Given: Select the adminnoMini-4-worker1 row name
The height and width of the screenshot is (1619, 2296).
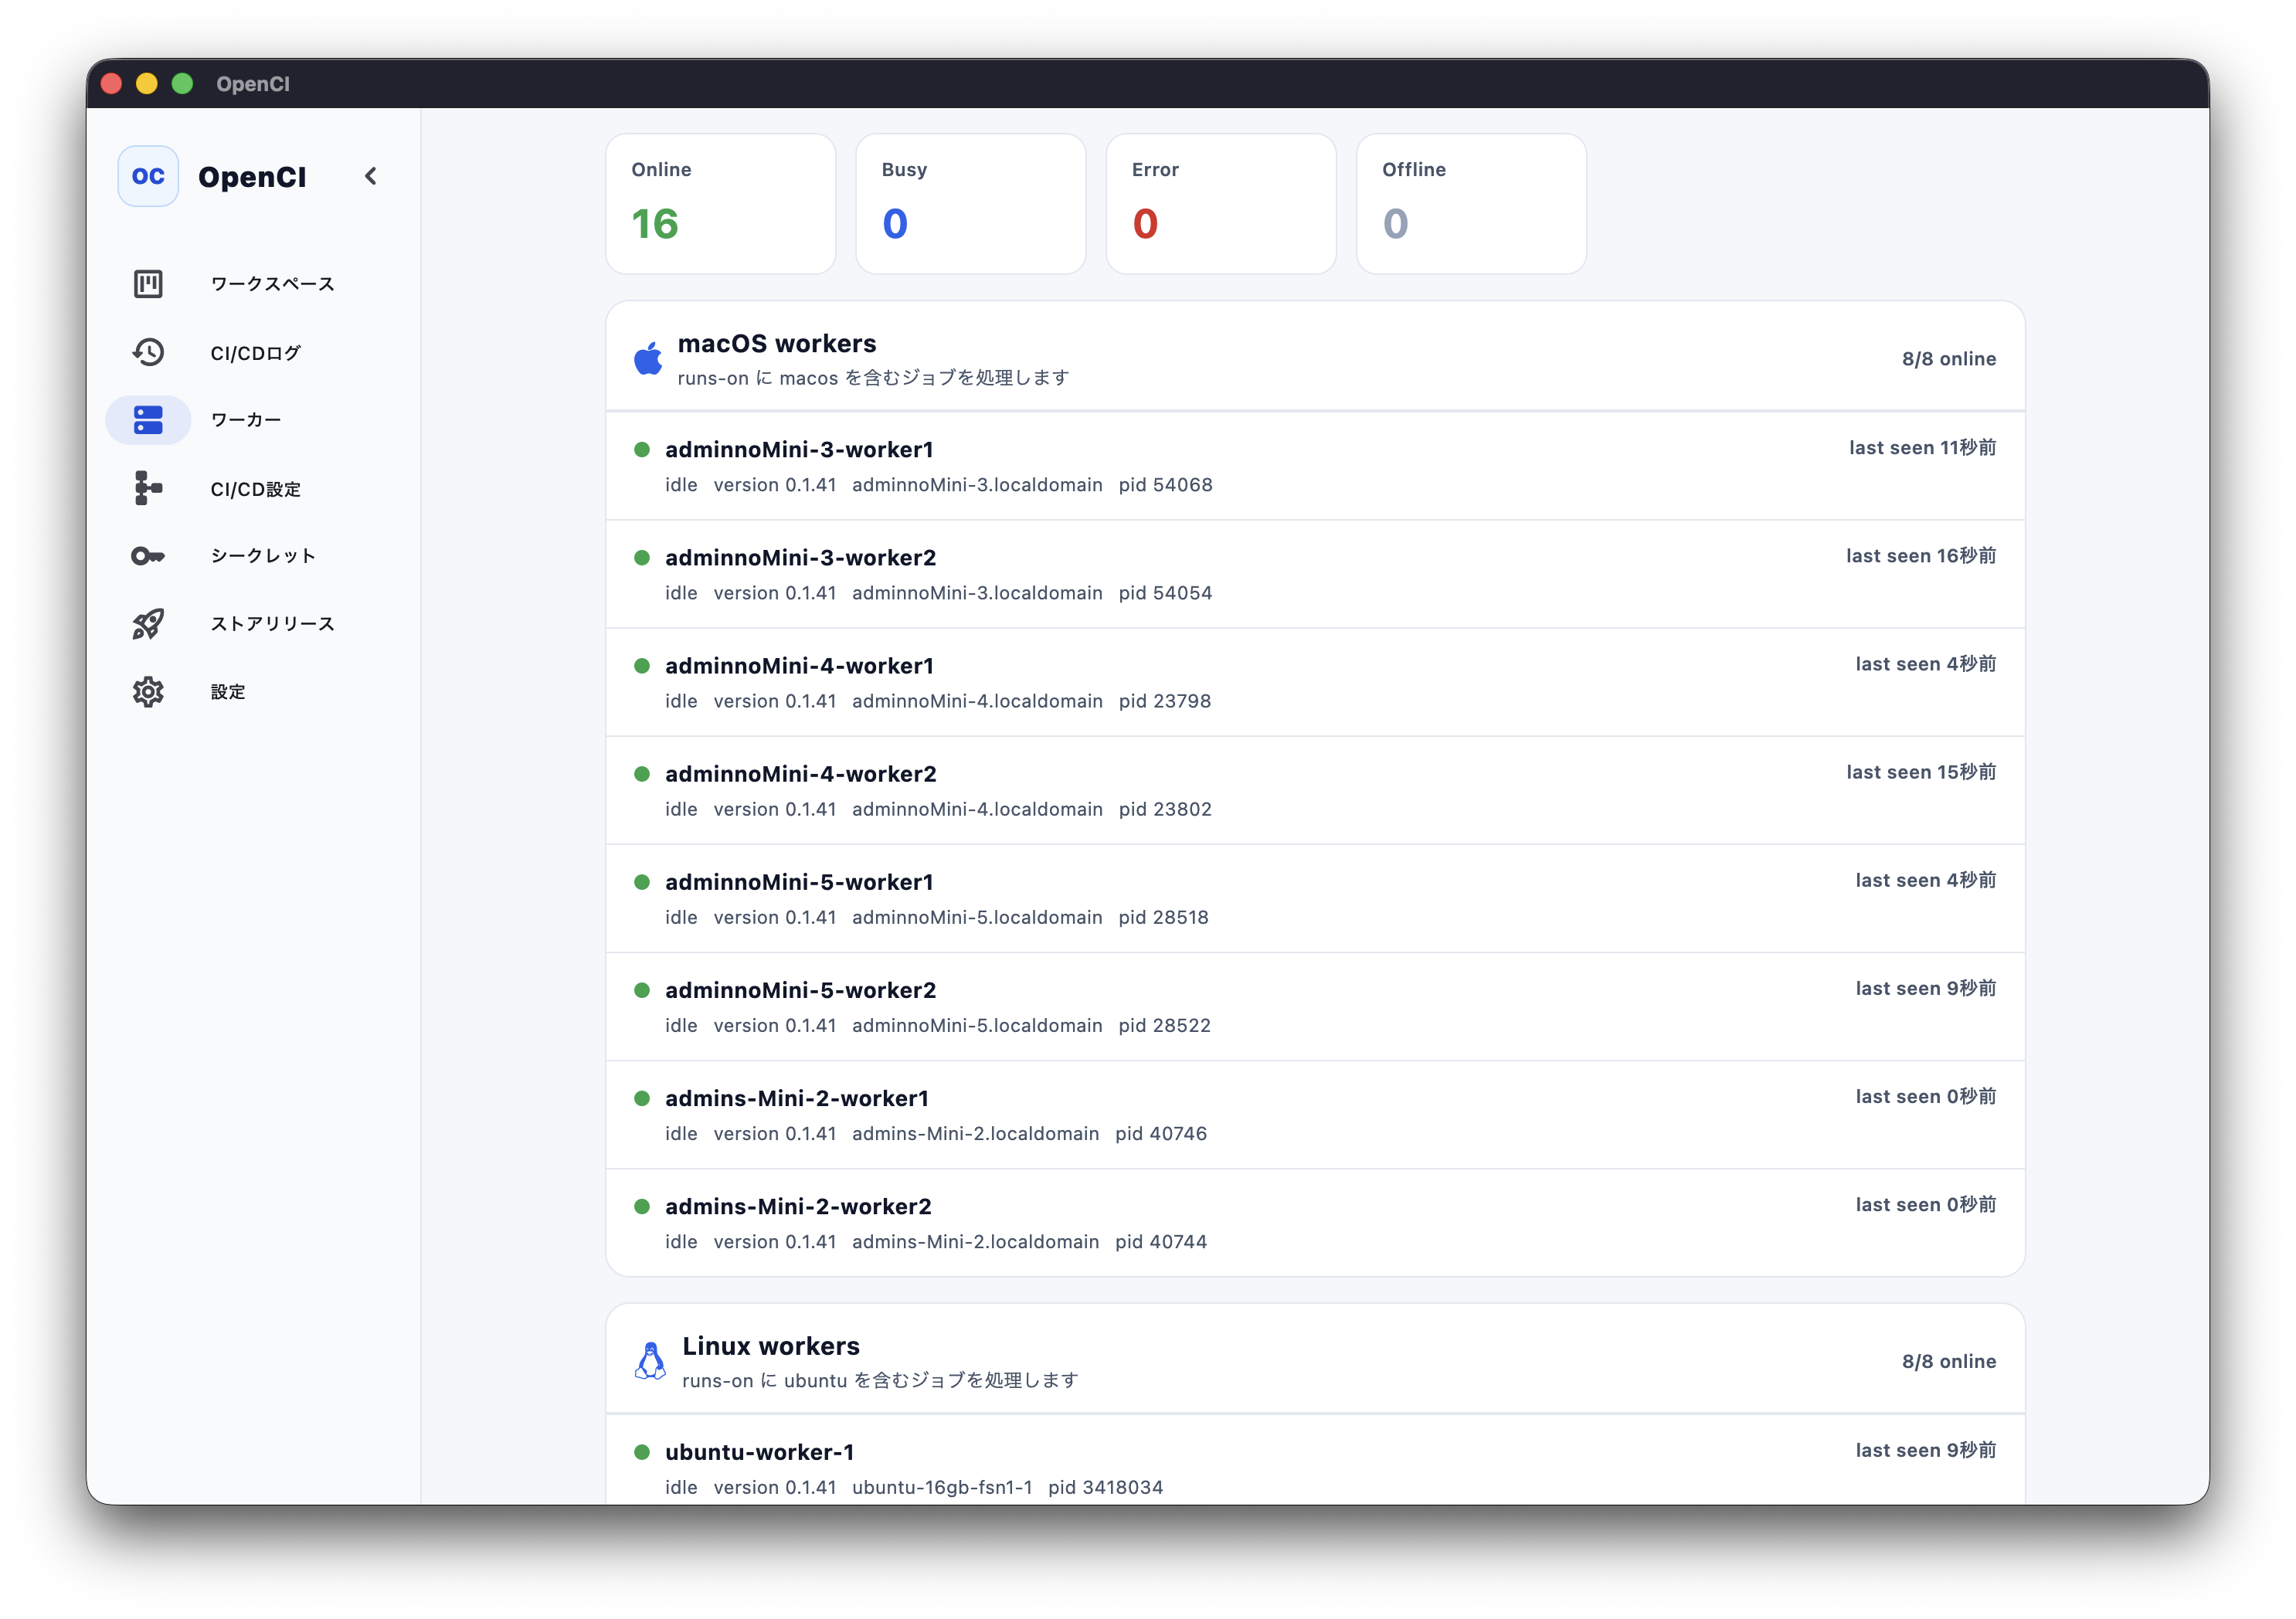Looking at the screenshot, I should [799, 666].
